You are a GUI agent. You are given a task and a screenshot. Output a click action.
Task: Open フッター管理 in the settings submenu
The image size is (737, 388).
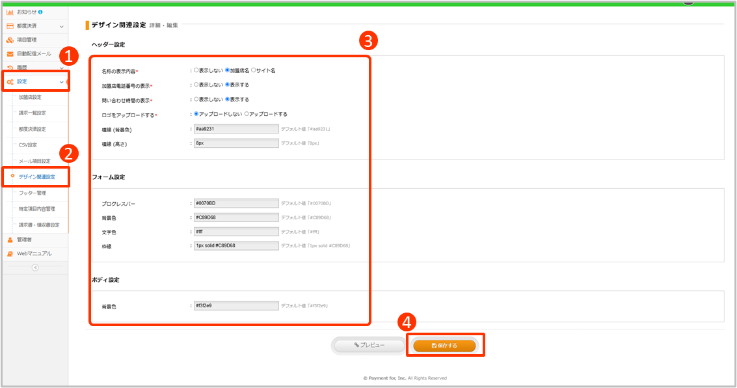(x=33, y=193)
